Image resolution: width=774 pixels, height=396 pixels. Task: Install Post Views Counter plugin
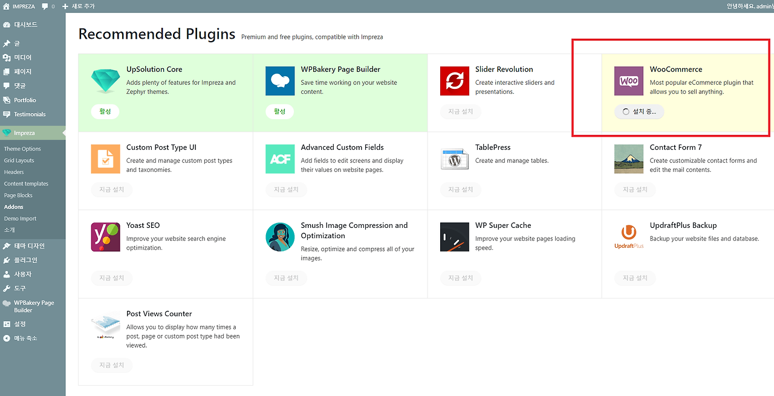[x=112, y=365]
